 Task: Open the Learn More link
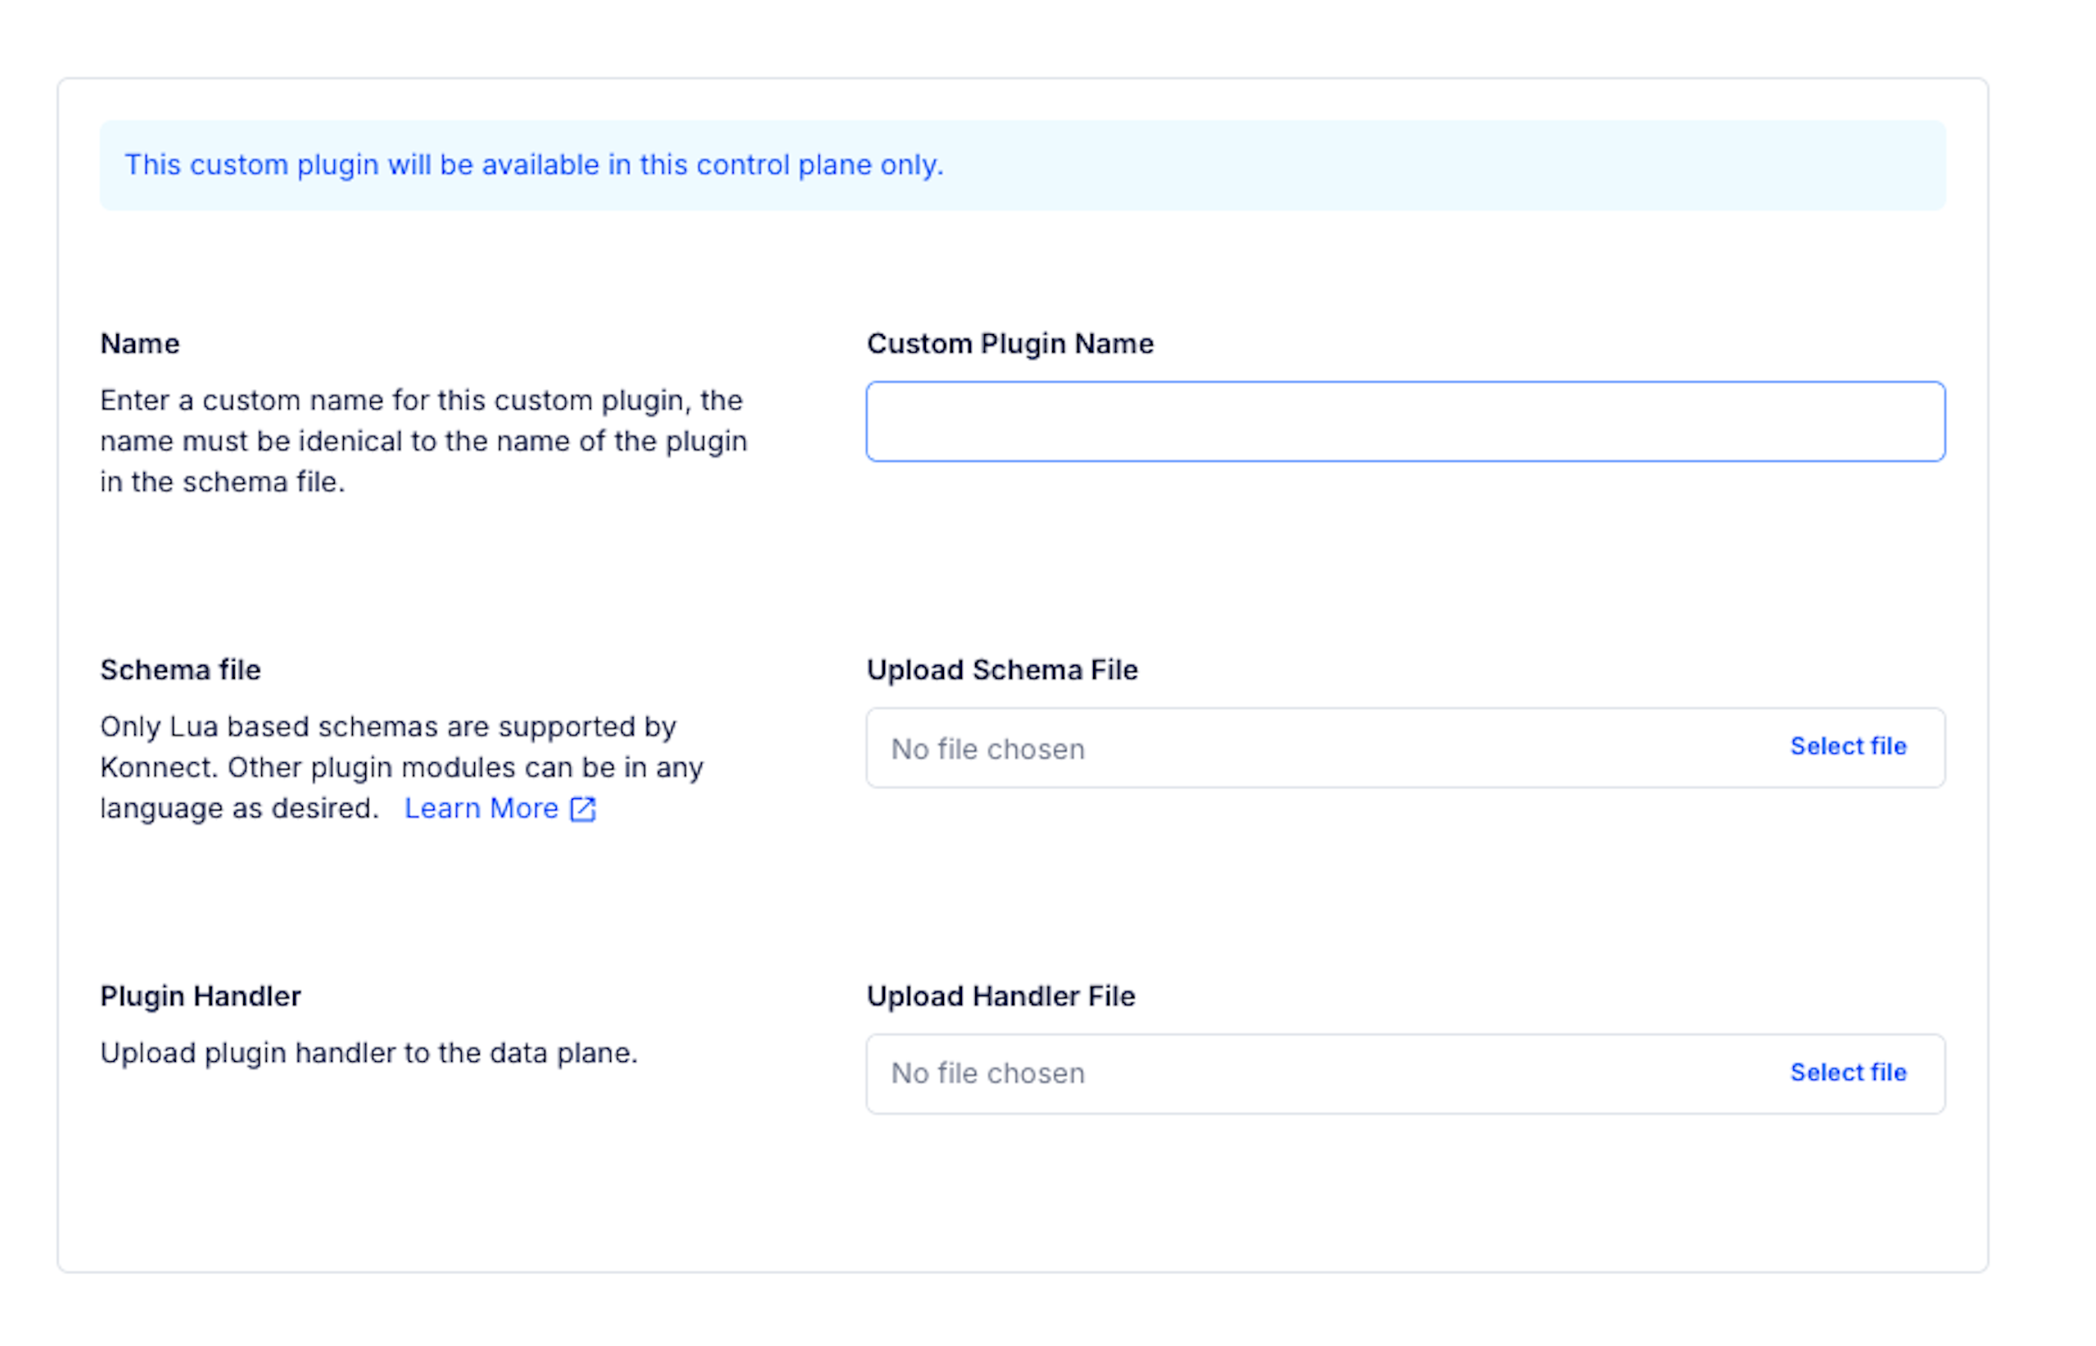(x=481, y=808)
